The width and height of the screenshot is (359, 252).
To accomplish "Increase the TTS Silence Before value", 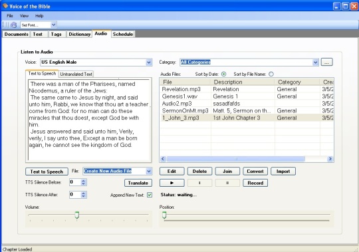I will click(84, 181).
